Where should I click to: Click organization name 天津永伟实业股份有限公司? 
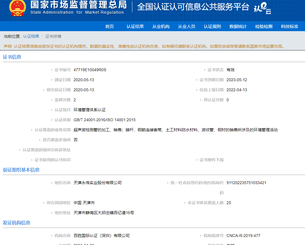click(x=97, y=183)
